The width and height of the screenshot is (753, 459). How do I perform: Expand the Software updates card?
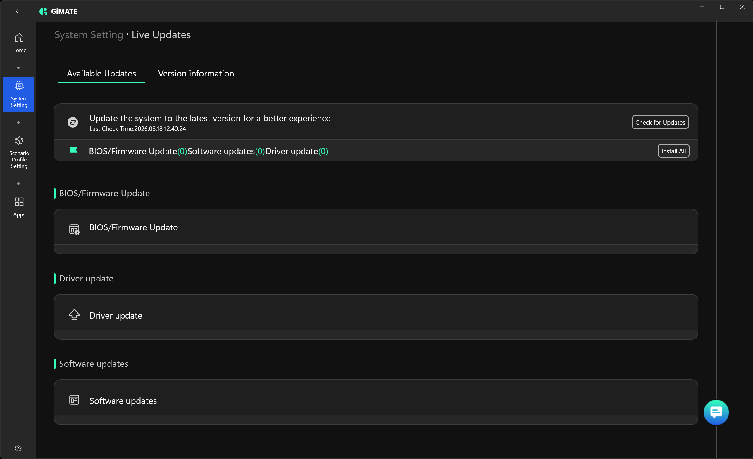[x=376, y=401]
